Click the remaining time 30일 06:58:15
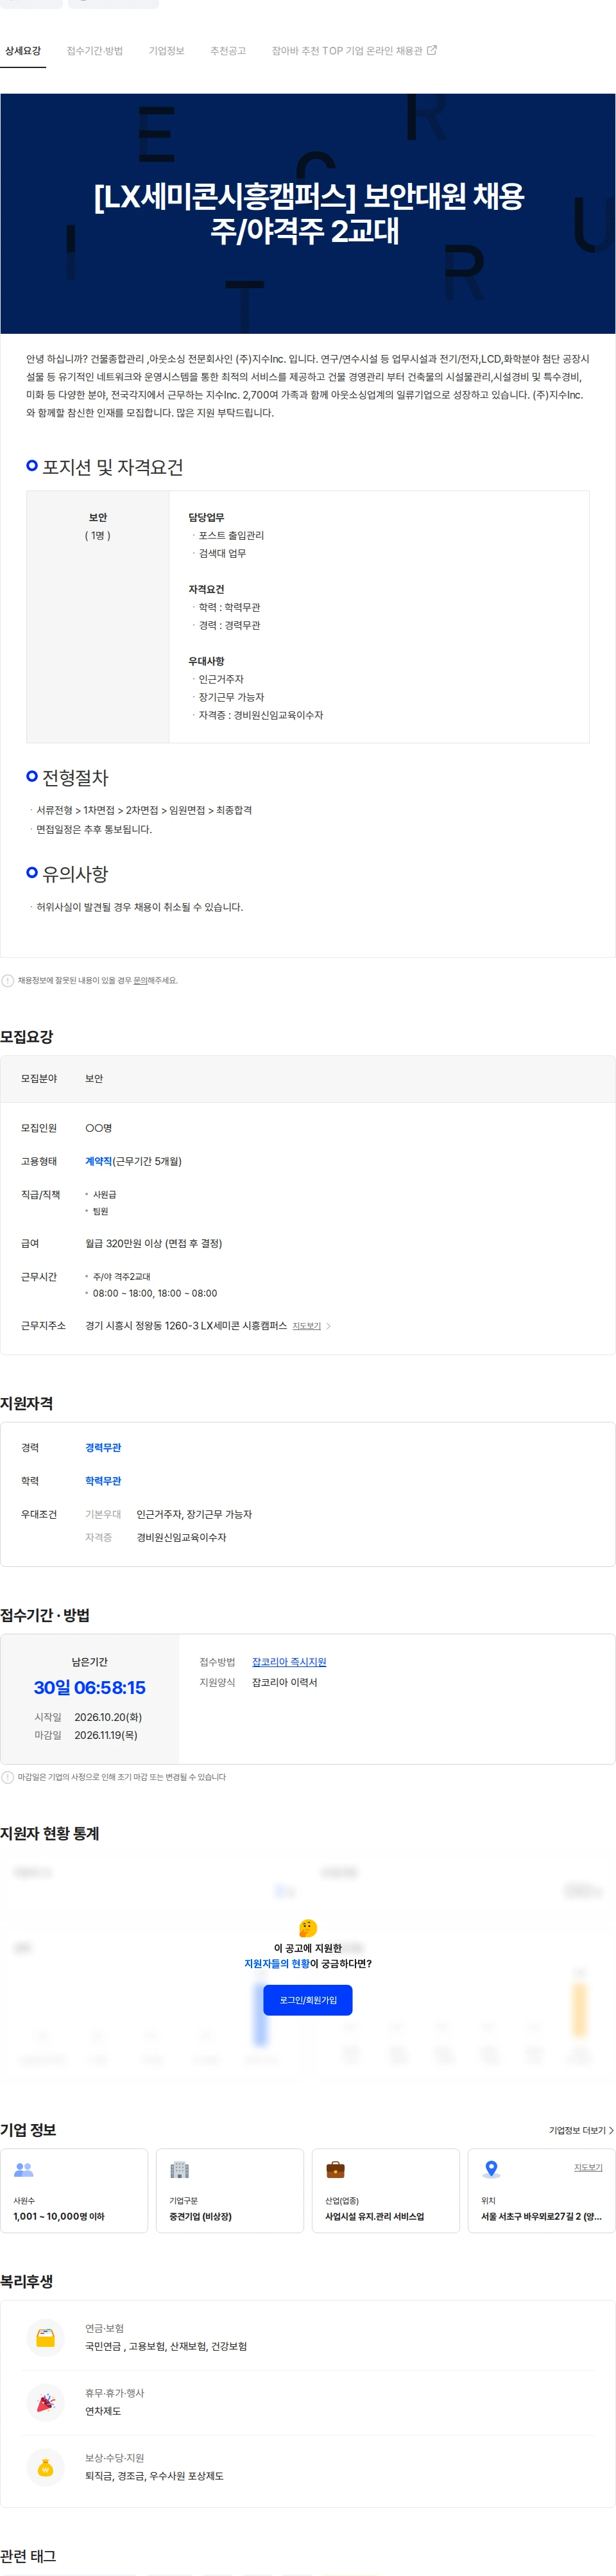Image resolution: width=616 pixels, height=2576 pixels. 90,1688
